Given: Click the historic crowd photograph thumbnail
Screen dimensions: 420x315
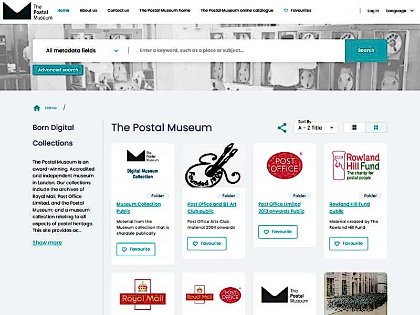Looking at the screenshot, I should (x=355, y=294).
